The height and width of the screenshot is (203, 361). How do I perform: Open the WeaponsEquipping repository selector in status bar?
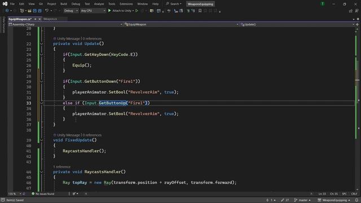[334, 200]
